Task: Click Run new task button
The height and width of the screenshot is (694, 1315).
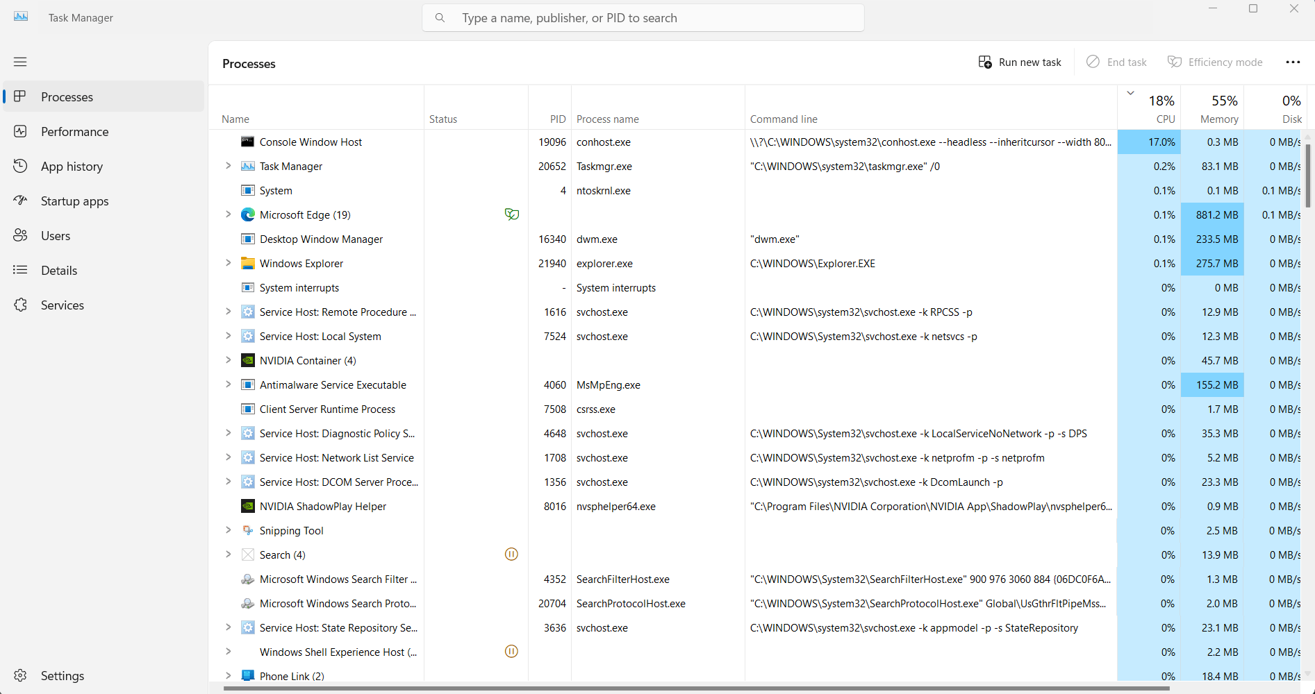Action: 1020,62
